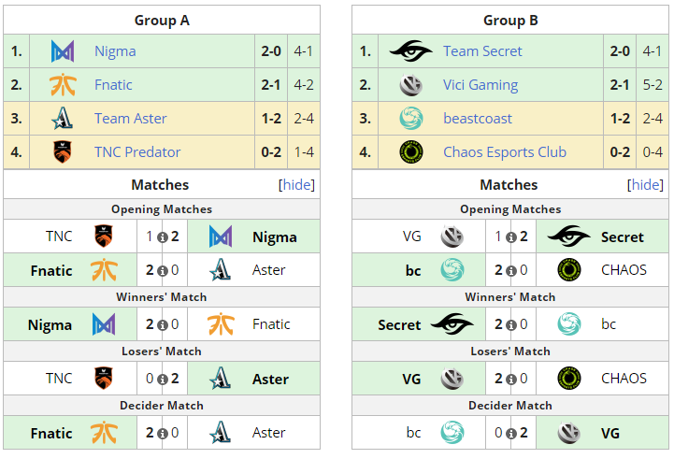Open the Team Secret team link
The height and width of the screenshot is (459, 674).
click(x=482, y=51)
